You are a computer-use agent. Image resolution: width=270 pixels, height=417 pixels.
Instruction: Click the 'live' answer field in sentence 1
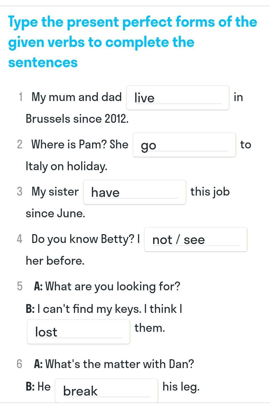coord(178,98)
